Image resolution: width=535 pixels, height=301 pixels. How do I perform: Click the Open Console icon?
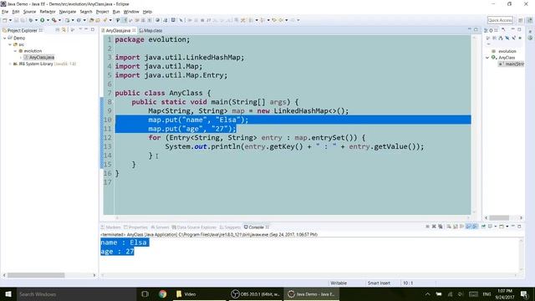[x=502, y=227]
